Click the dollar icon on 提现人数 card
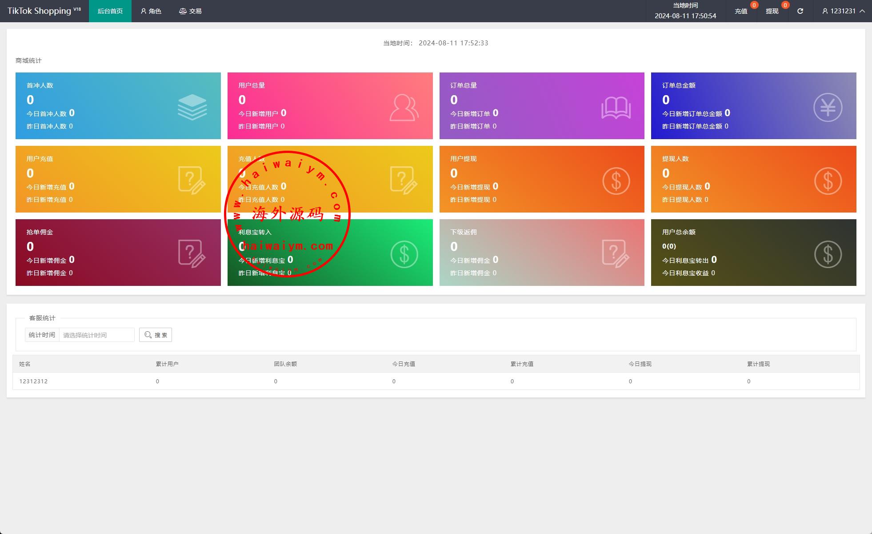The image size is (872, 534). point(828,181)
